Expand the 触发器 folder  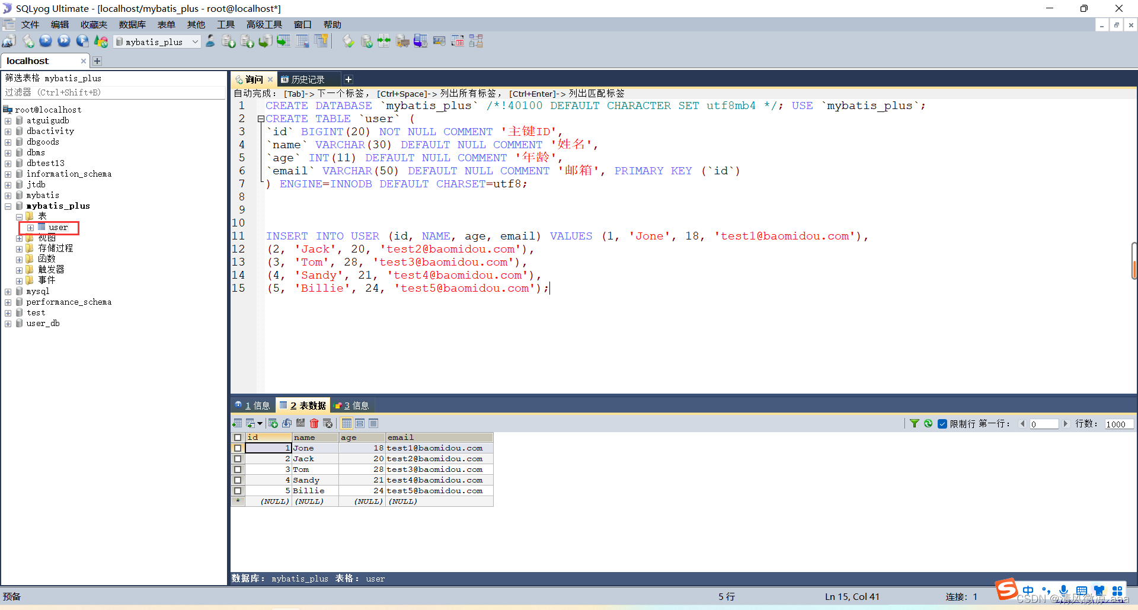click(19, 270)
